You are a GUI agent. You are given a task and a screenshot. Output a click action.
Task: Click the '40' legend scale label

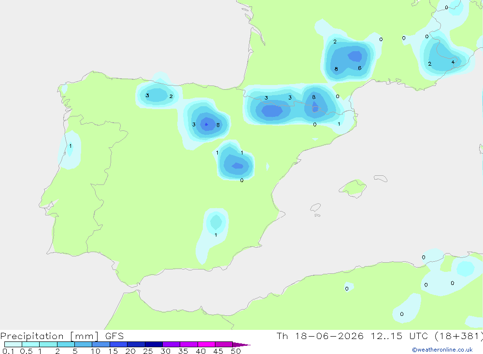[200, 351]
